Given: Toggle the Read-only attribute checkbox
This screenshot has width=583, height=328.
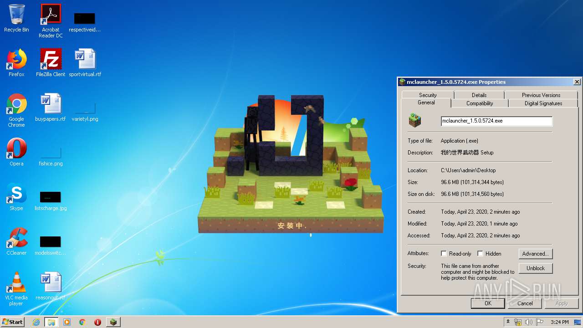Looking at the screenshot, I should (x=444, y=254).
